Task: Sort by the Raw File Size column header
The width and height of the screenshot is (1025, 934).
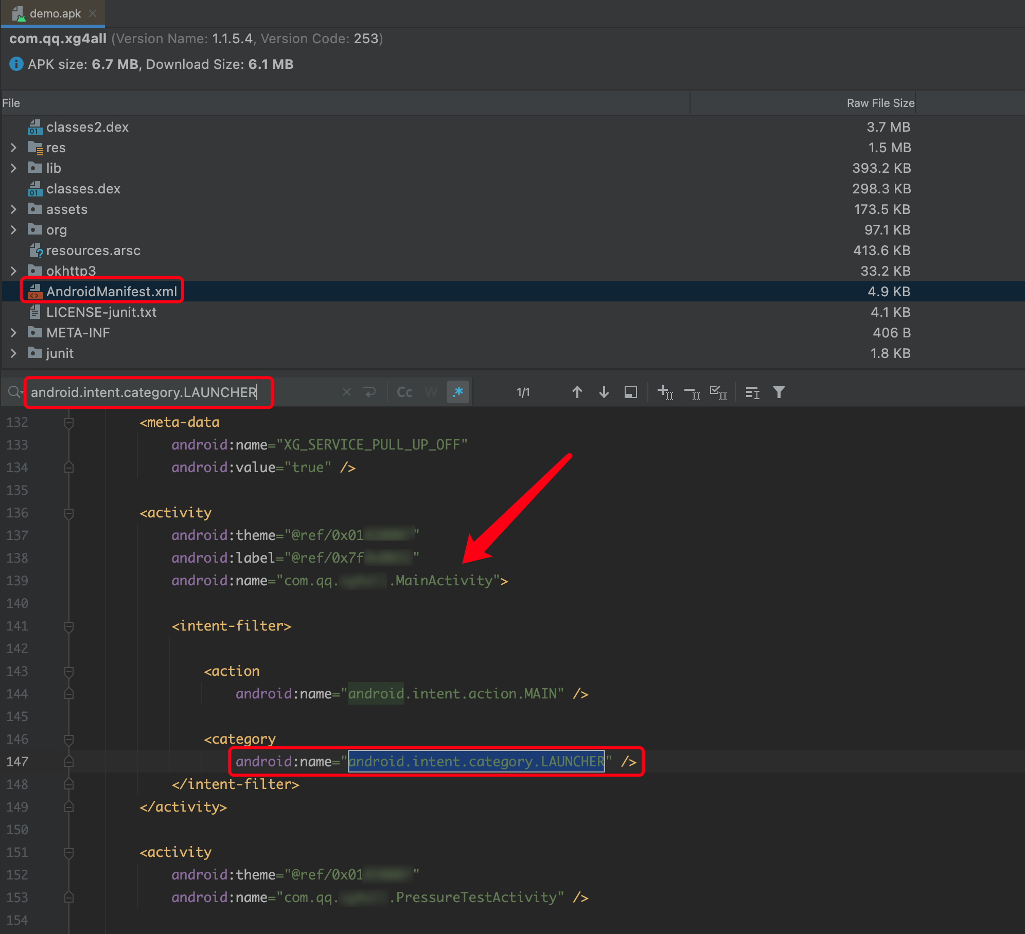Action: click(x=880, y=103)
